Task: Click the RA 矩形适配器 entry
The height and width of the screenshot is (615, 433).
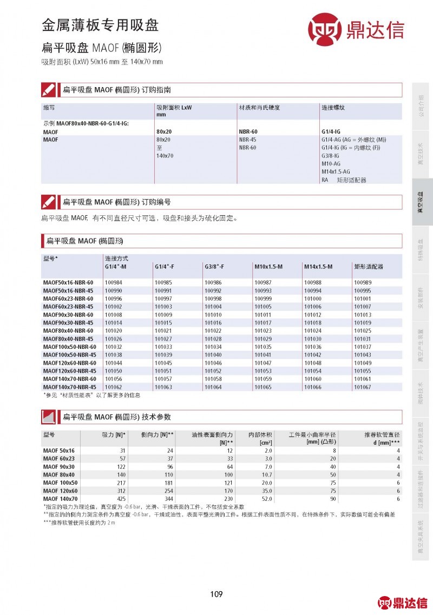Action: click(344, 180)
